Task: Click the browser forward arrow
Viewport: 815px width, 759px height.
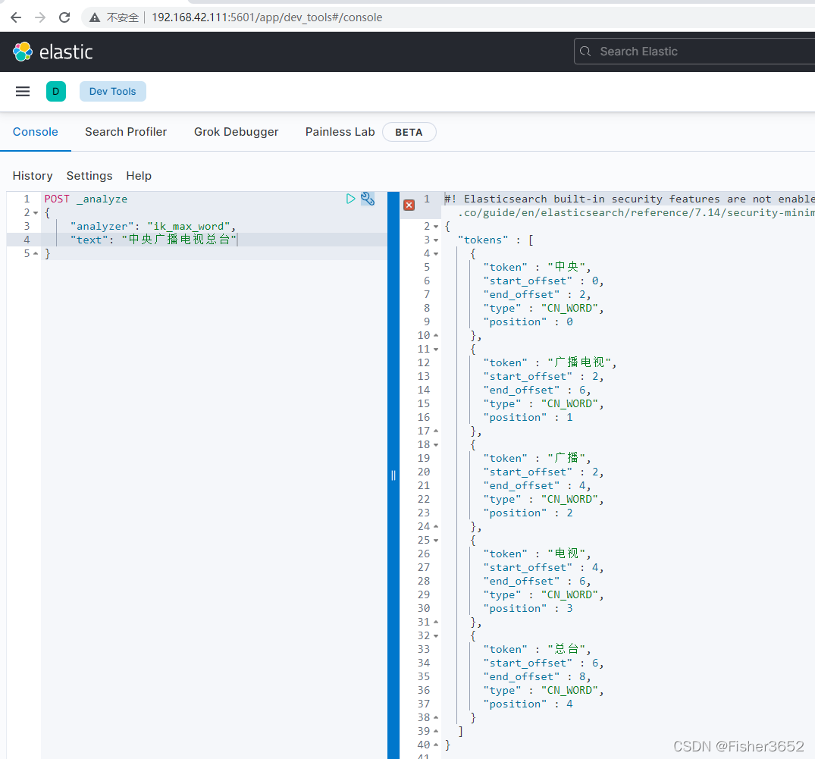Action: [40, 17]
